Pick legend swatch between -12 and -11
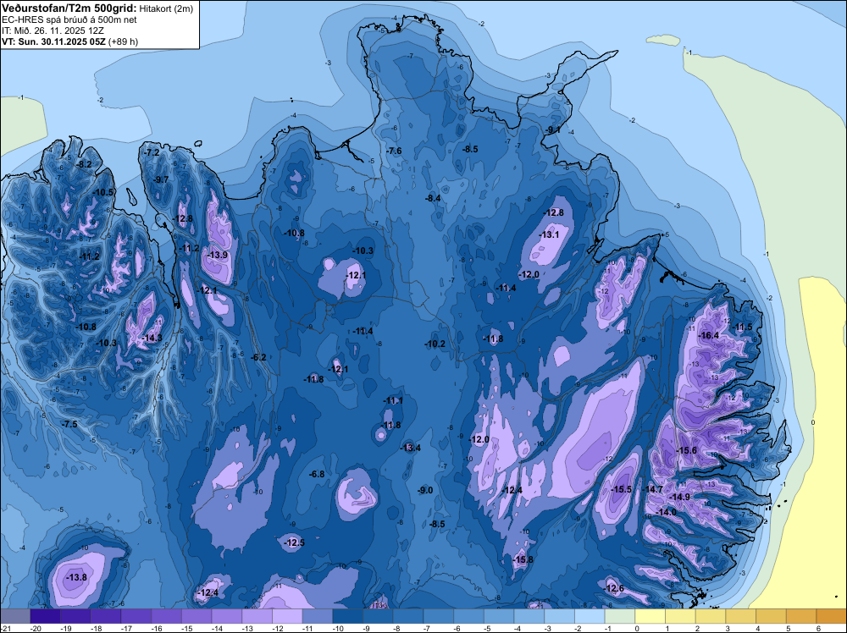The width and height of the screenshot is (847, 633). pyautogui.click(x=287, y=616)
